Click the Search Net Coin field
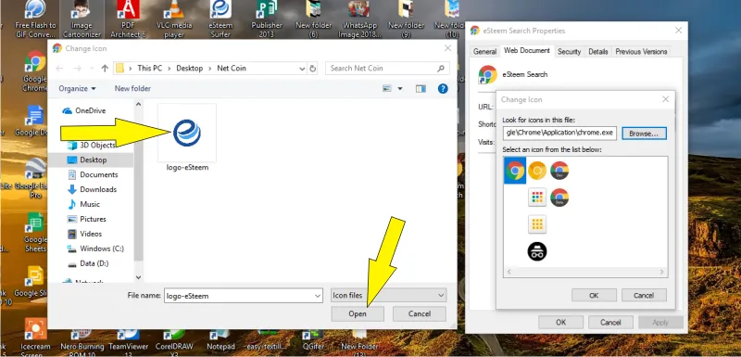The height and width of the screenshot is (357, 741). point(387,68)
